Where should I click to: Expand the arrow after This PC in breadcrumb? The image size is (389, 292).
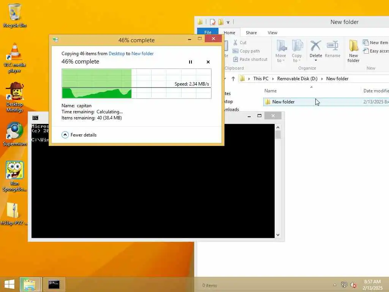pyautogui.click(x=273, y=79)
